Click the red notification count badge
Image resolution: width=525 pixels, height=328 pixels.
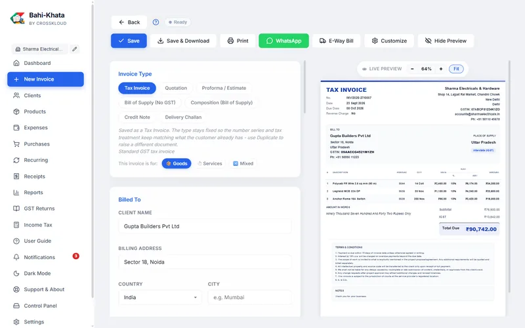76,256
